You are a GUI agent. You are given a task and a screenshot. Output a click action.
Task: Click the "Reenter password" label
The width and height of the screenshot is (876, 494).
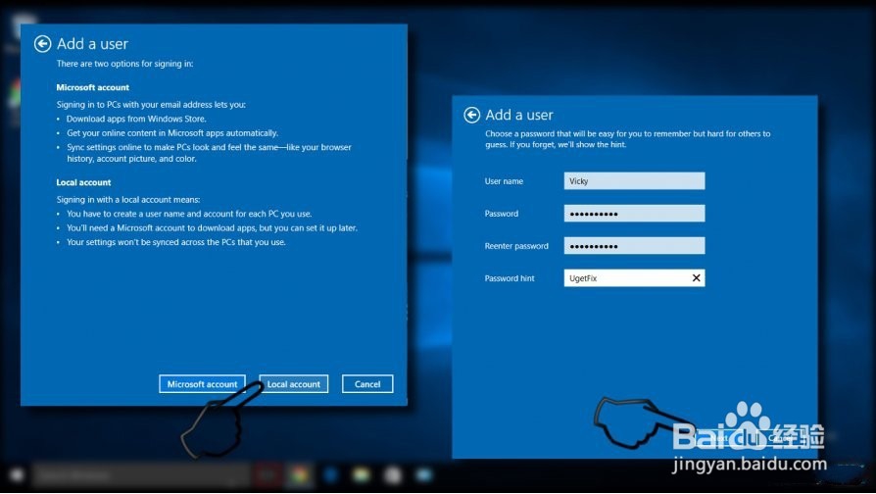point(516,246)
